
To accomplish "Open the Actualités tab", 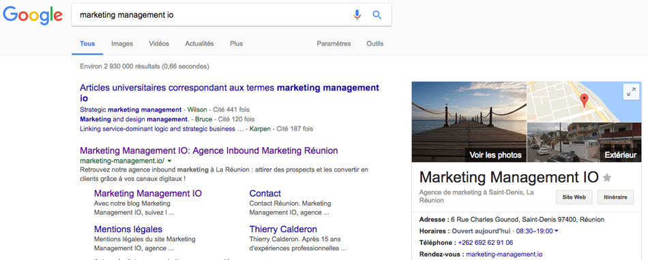I will coord(199,44).
